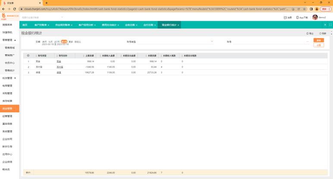The height and width of the screenshot is (179, 333).
Task: Close the 客户对账单 tab
Action: [x=48, y=25]
